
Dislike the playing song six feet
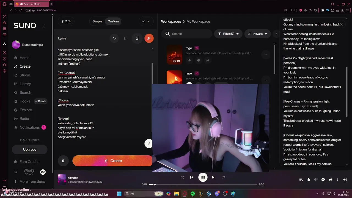[x=316, y=180]
